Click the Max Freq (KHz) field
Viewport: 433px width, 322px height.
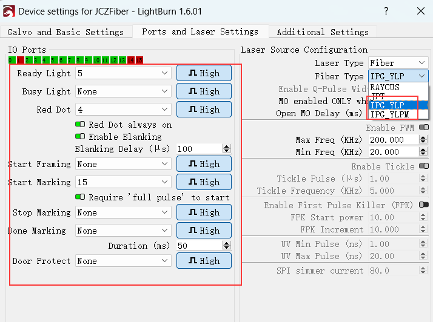tap(394, 140)
